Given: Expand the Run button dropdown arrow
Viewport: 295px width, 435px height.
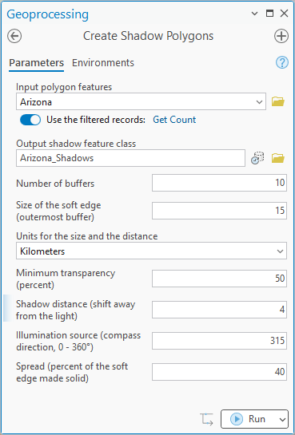Looking at the screenshot, I should click(x=282, y=420).
